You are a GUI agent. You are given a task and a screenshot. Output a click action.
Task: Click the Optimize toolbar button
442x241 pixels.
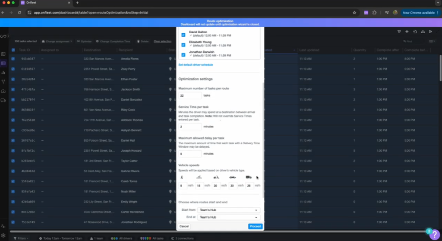84,41
